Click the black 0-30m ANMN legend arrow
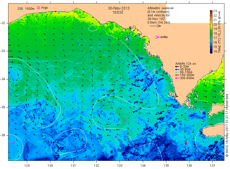 point(177,67)
